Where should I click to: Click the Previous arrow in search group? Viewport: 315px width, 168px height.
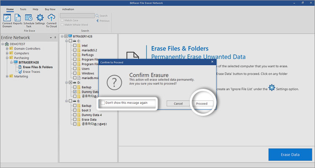coord(97,21)
